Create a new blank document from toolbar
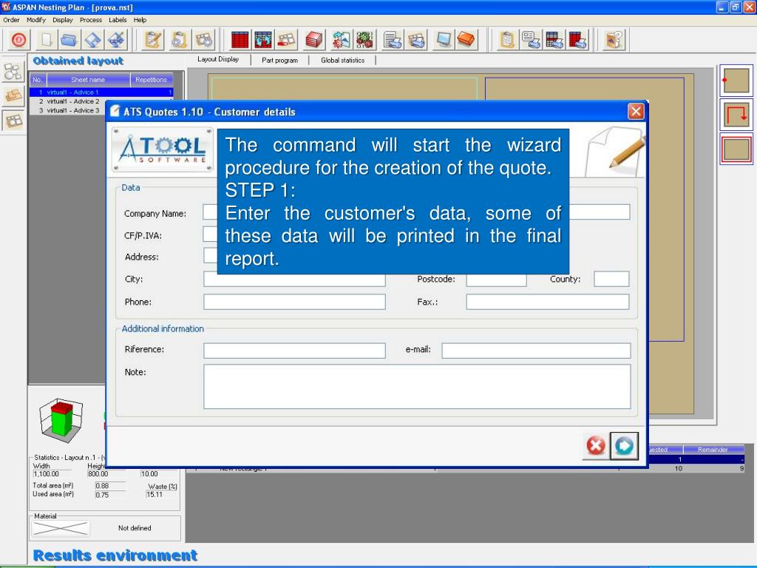Screen dimensions: 757x568 pyautogui.click(x=47, y=40)
